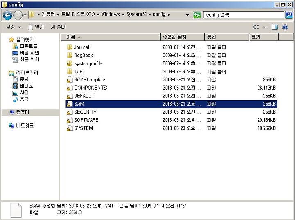The image size is (295, 220).
Task: Expand the dropdown arrow after Windows breadcrumb
Action: [123, 15]
